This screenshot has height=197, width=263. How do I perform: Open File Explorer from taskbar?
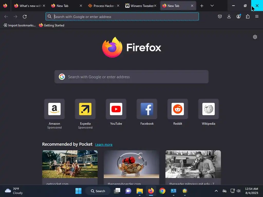(x=139, y=191)
